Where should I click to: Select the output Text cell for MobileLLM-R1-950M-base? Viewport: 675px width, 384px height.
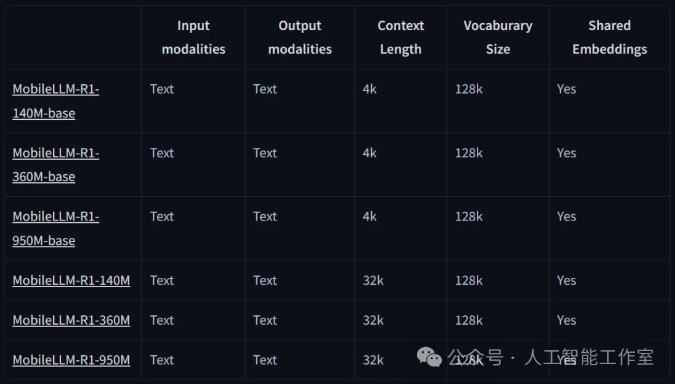coord(265,217)
